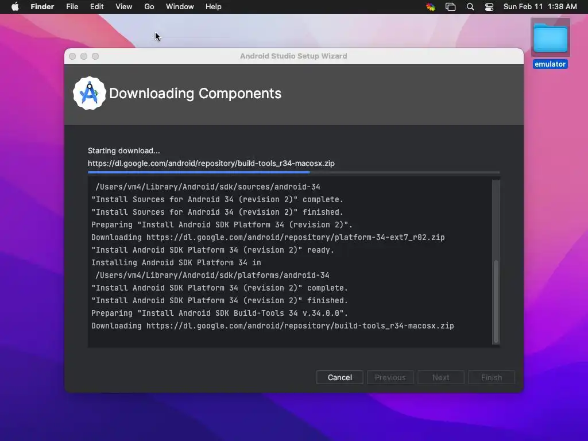Click the date and time in the menu bar
The image size is (588, 441).
pyautogui.click(x=540, y=7)
